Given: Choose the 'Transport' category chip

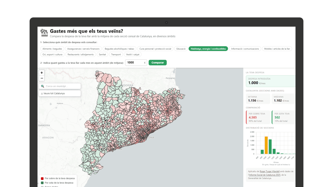Looking at the screenshot, I should coord(116,55).
